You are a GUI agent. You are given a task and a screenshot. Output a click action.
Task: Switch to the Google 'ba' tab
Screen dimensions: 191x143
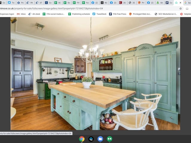[x=187, y=3]
